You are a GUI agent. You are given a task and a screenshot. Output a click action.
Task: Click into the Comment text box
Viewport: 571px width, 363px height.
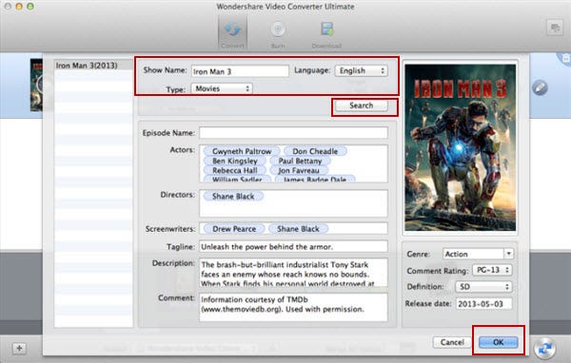pyautogui.click(x=293, y=307)
